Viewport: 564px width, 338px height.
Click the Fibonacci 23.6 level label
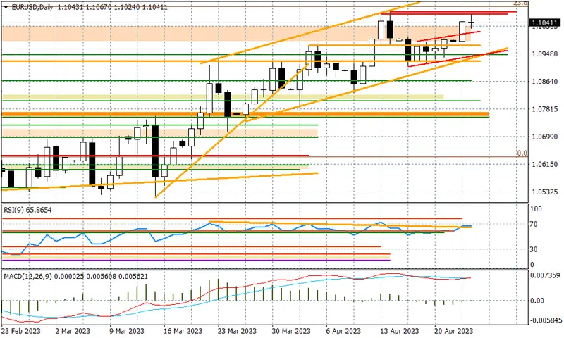[x=520, y=3]
